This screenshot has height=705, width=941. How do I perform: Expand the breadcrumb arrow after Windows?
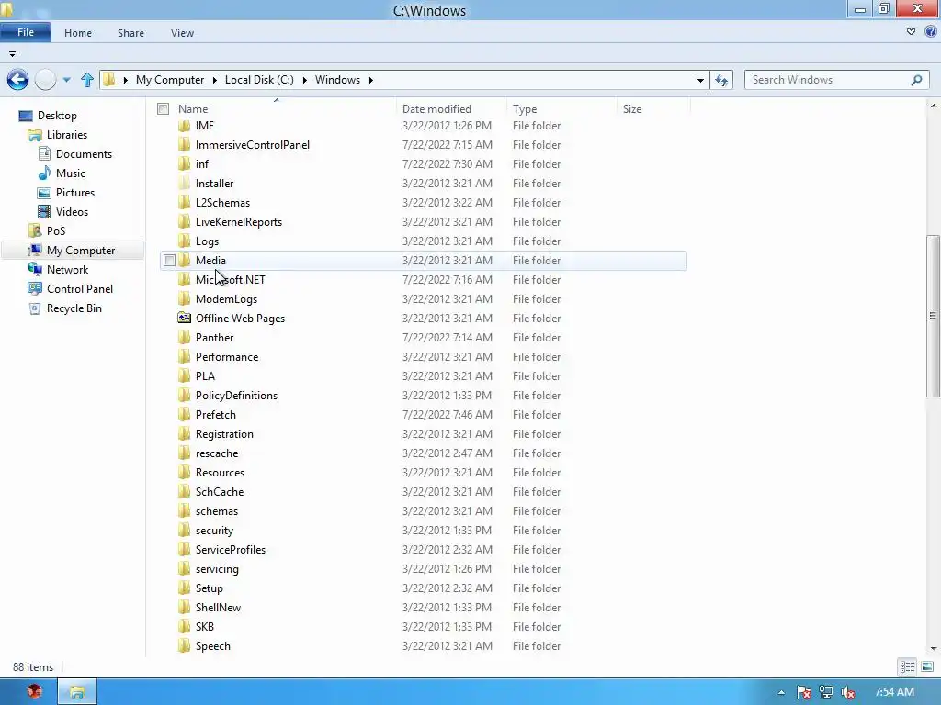[371, 80]
